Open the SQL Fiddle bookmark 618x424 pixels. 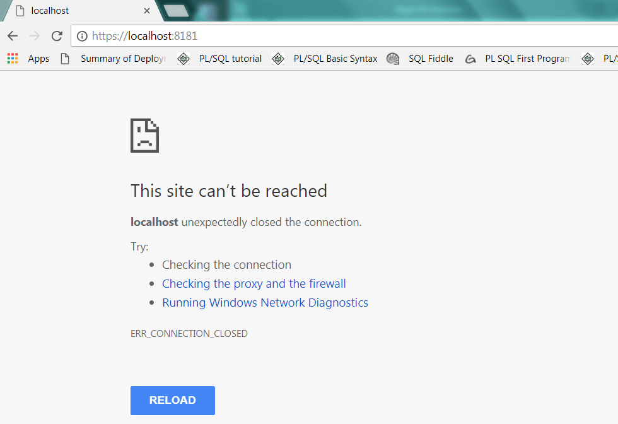tap(431, 59)
